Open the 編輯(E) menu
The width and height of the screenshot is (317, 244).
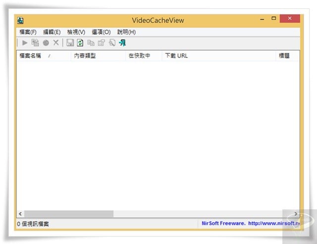(x=52, y=32)
